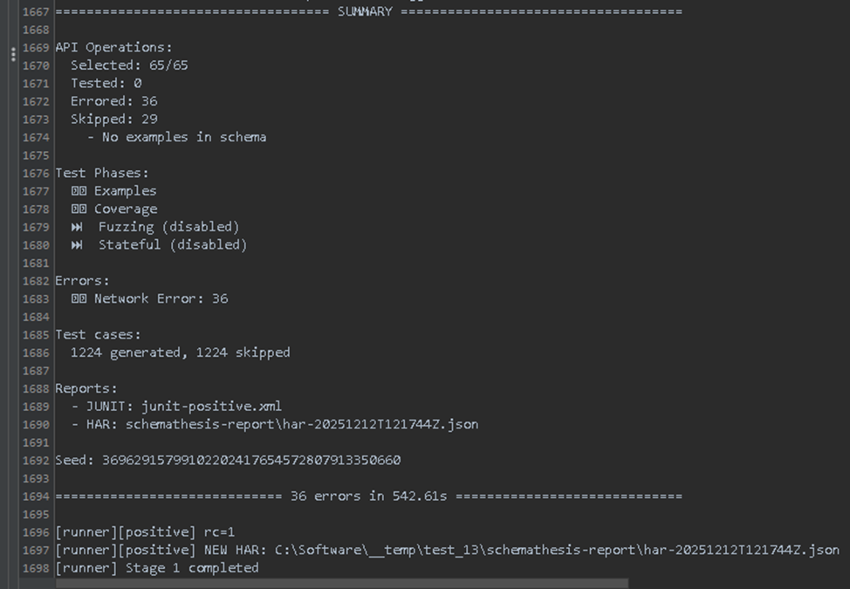Click the vertical three-dot gutter handle
Screen dimensions: 850x589
pyautogui.click(x=13, y=54)
